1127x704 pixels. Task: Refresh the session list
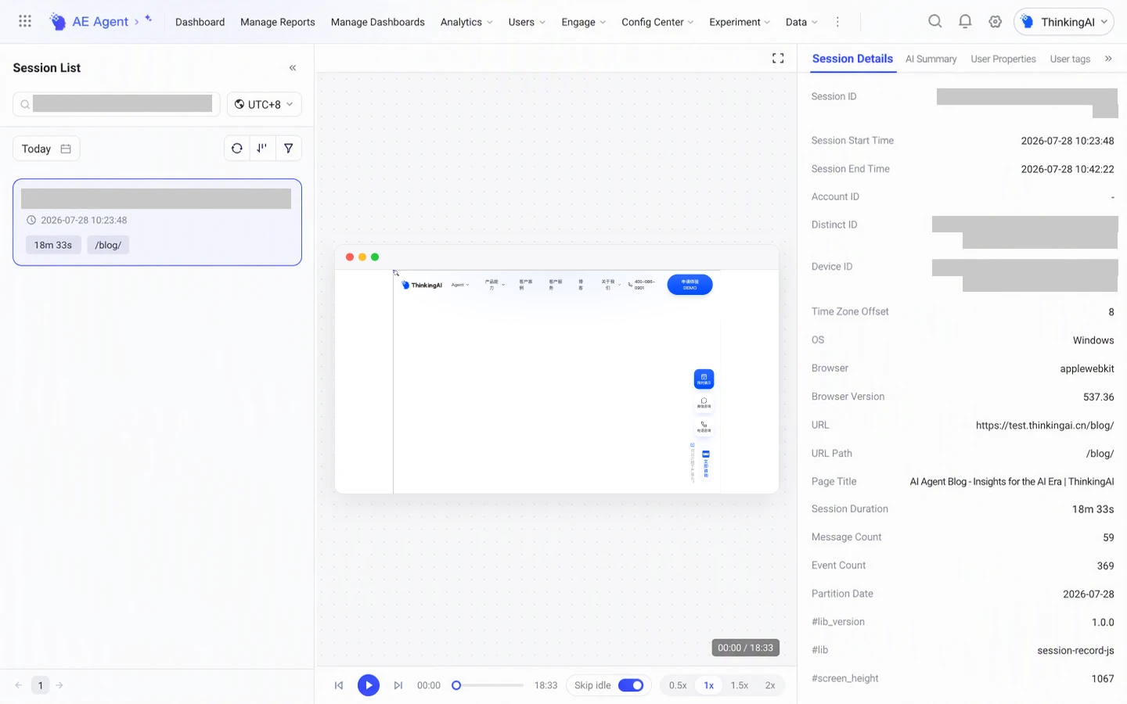click(x=237, y=148)
